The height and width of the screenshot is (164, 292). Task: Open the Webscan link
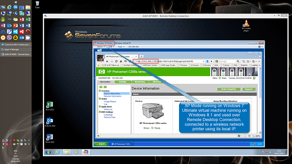point(108,109)
